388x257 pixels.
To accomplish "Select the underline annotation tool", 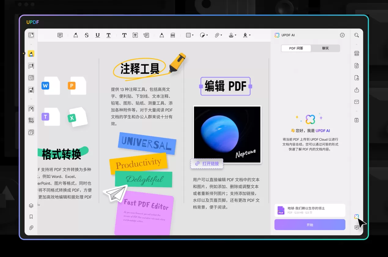I will [x=98, y=35].
